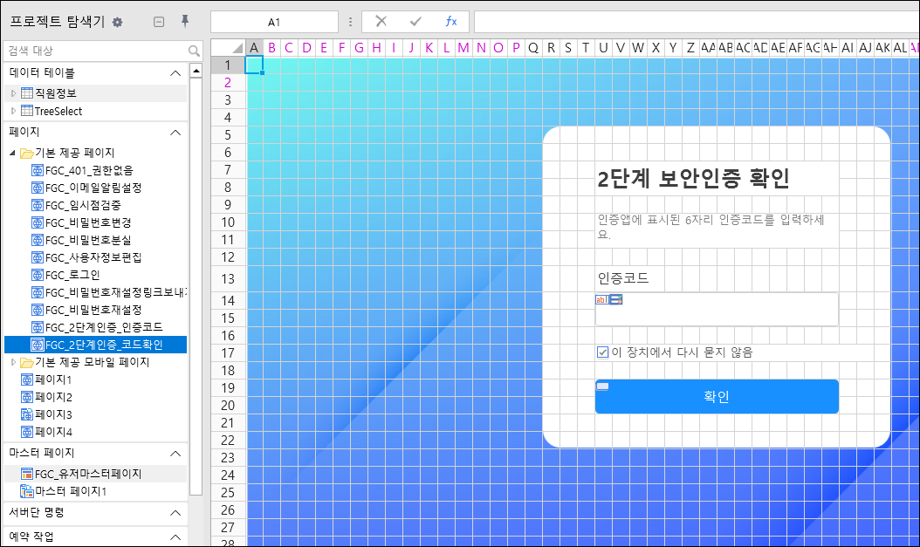The width and height of the screenshot is (920, 547).
Task: Select FGC_유저마스터페이지 master page
Action: [88, 474]
